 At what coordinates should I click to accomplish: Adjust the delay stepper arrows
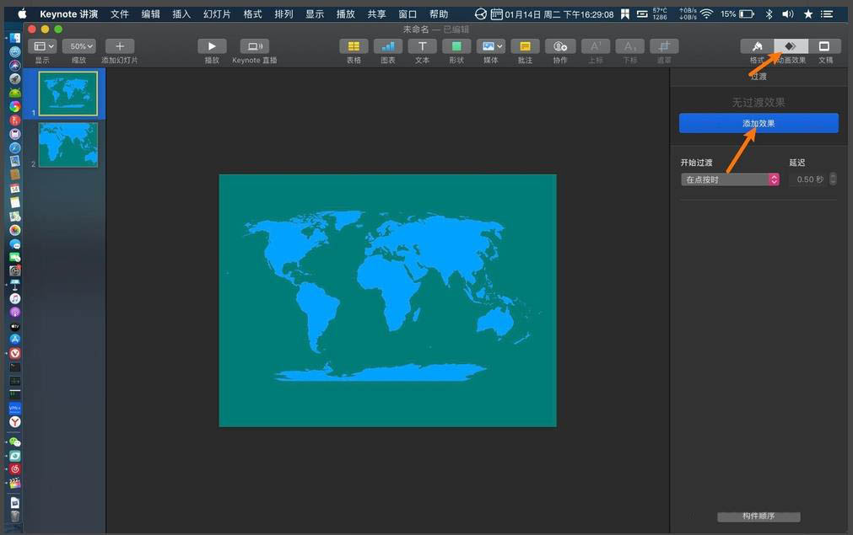pos(833,179)
